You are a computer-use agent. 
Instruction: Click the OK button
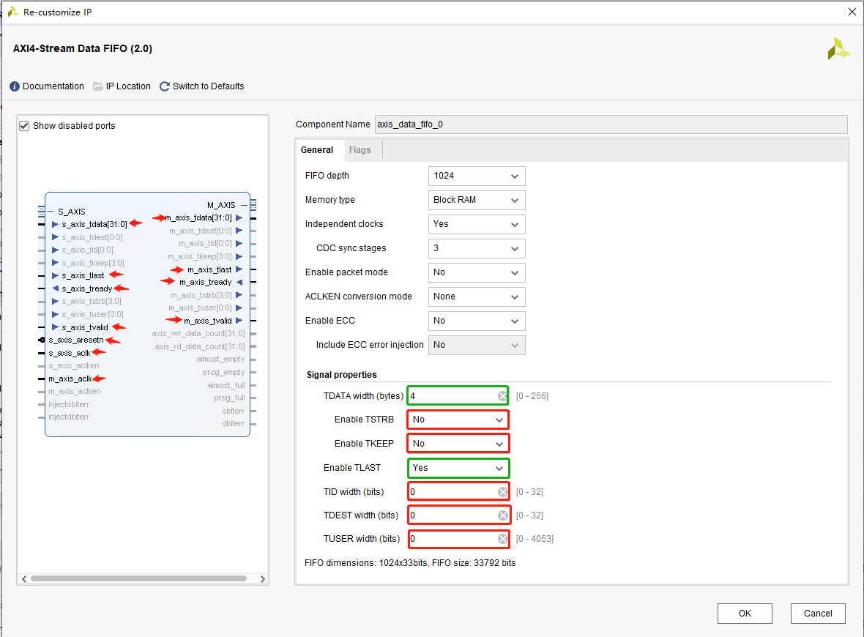click(x=745, y=614)
